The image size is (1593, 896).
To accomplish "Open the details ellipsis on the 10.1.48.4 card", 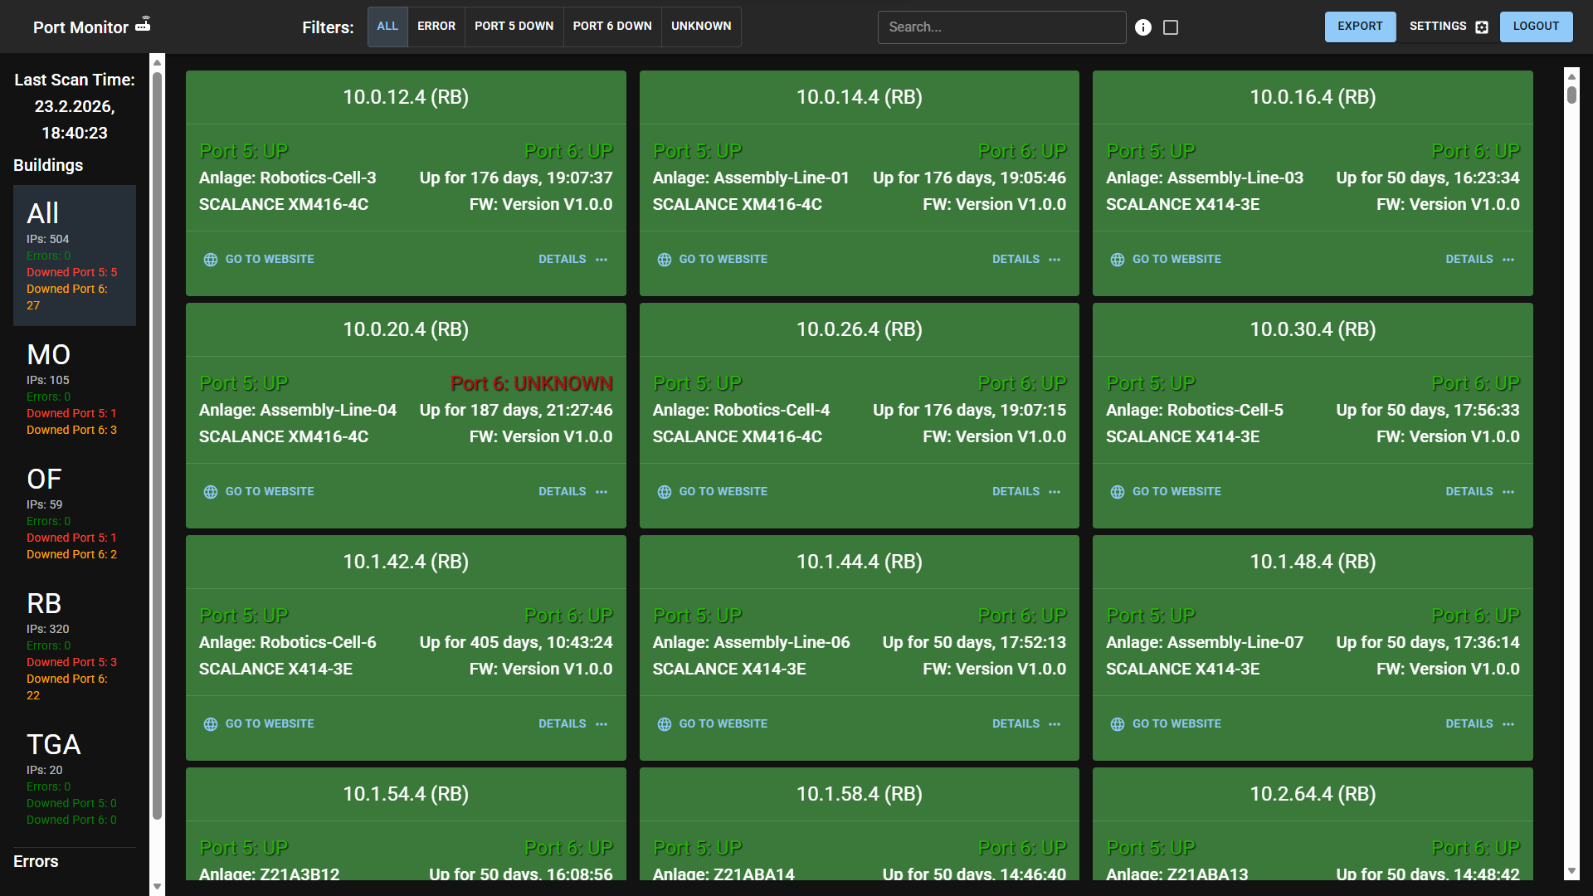I will pyautogui.click(x=1508, y=723).
